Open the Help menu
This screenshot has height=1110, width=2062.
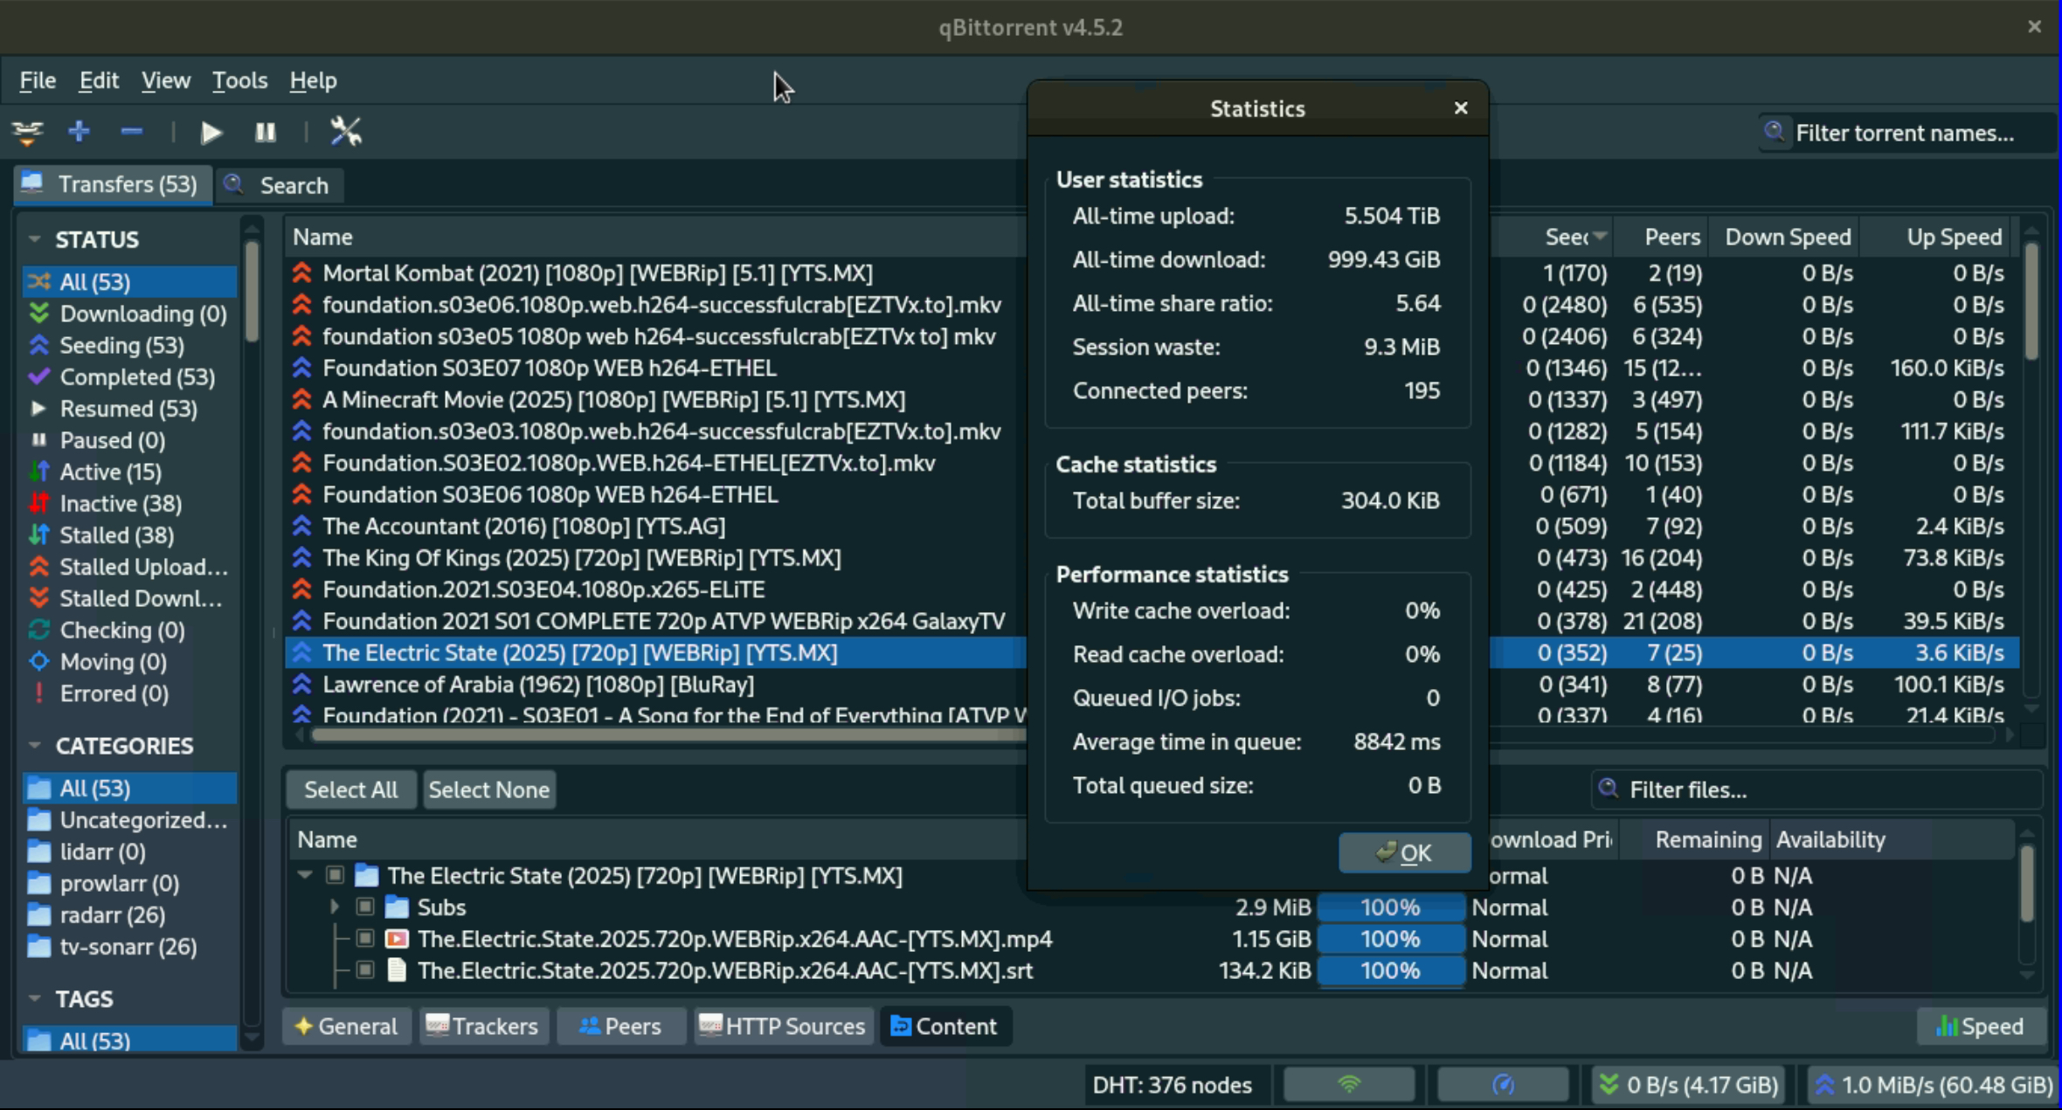point(313,80)
